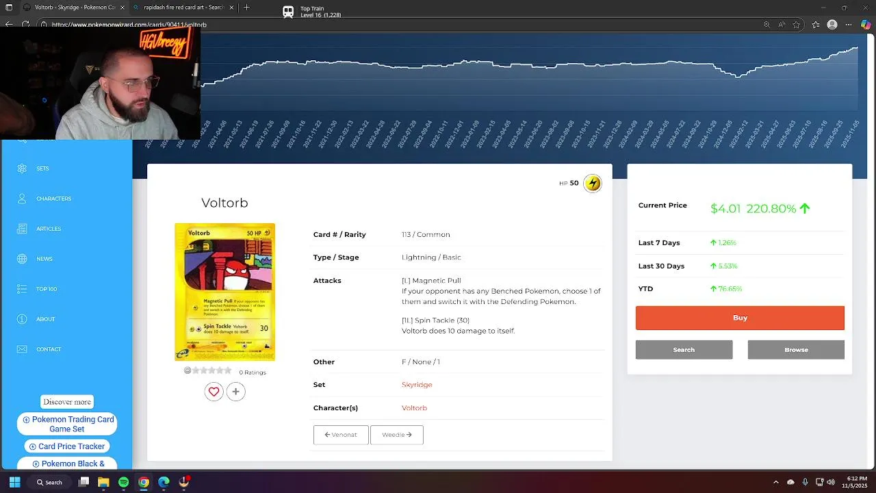Open the Characters menu item
This screenshot has height=493, width=876.
pyautogui.click(x=53, y=199)
